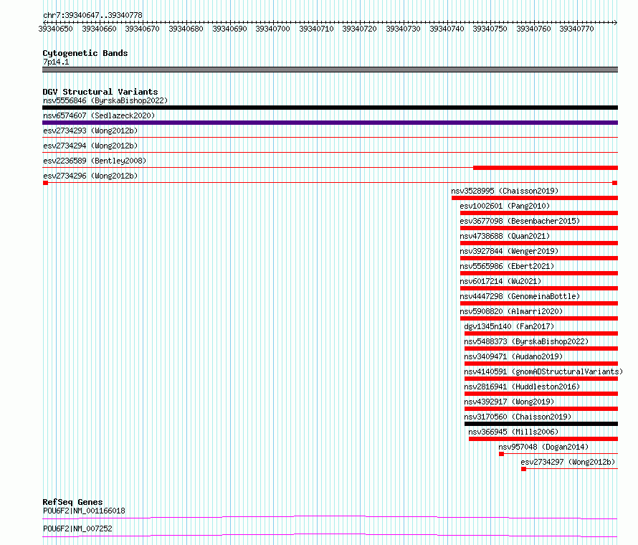Click the purple nsv6574607 variant bar

330,123
